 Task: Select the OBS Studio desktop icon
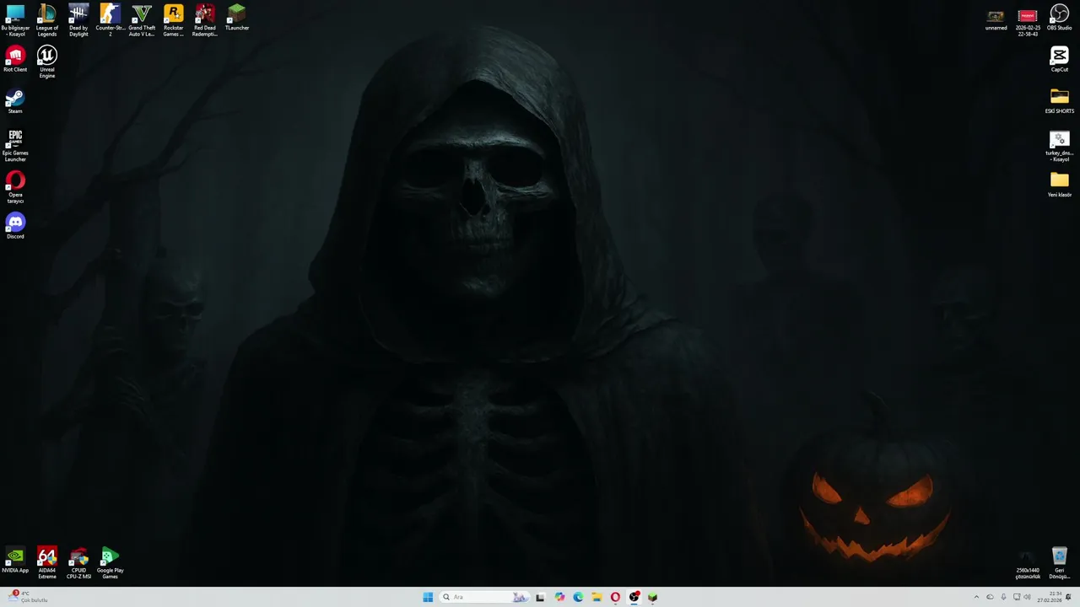pos(1060,19)
